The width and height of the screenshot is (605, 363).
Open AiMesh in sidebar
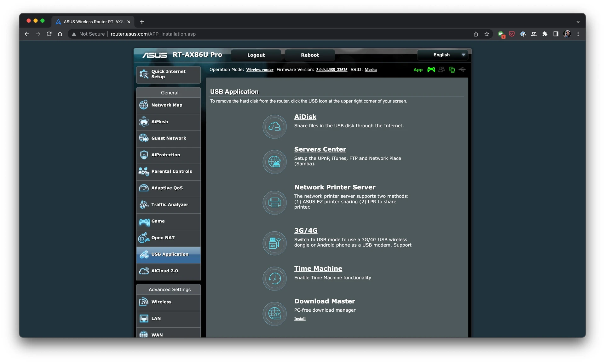tap(168, 122)
